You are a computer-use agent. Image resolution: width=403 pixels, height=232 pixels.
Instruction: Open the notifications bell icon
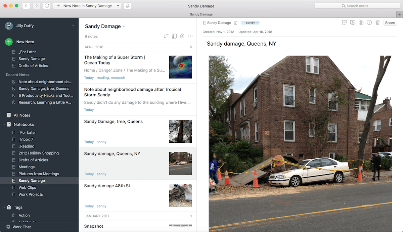click(x=128, y=6)
